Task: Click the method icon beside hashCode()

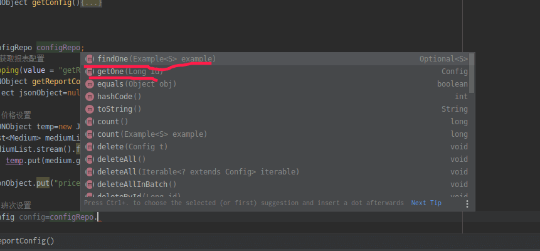Action: [x=90, y=97]
